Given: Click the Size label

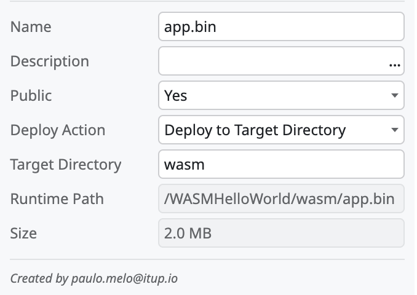Looking at the screenshot, I should (x=24, y=234).
